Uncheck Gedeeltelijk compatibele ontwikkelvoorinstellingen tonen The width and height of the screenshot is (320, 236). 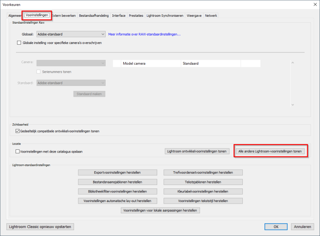coord(18,131)
